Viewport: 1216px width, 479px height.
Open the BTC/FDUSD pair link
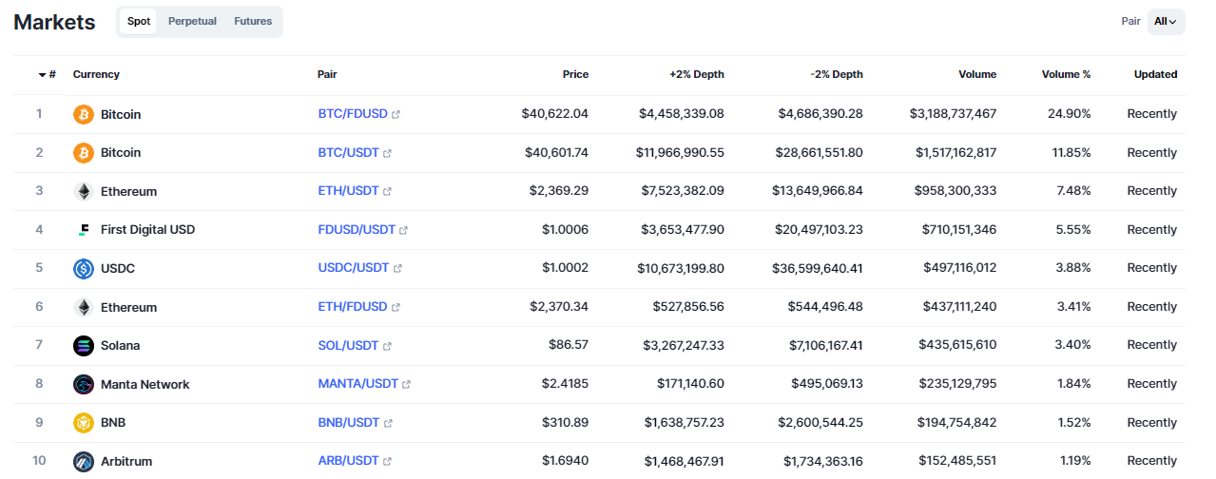[x=353, y=114]
